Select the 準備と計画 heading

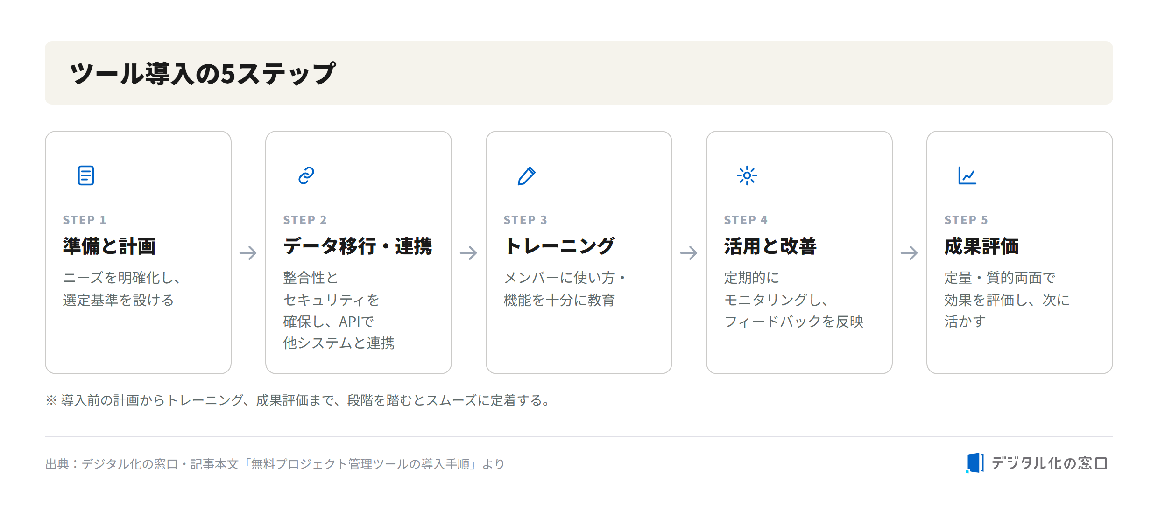click(109, 246)
